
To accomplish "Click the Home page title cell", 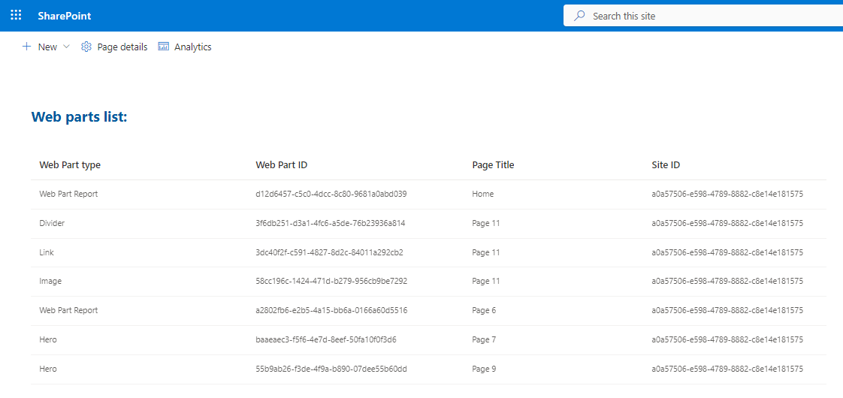I will click(x=483, y=194).
